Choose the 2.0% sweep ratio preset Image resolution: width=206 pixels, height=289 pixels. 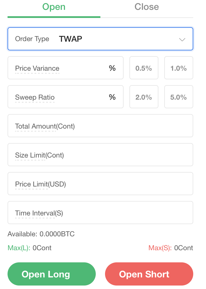[144, 97]
